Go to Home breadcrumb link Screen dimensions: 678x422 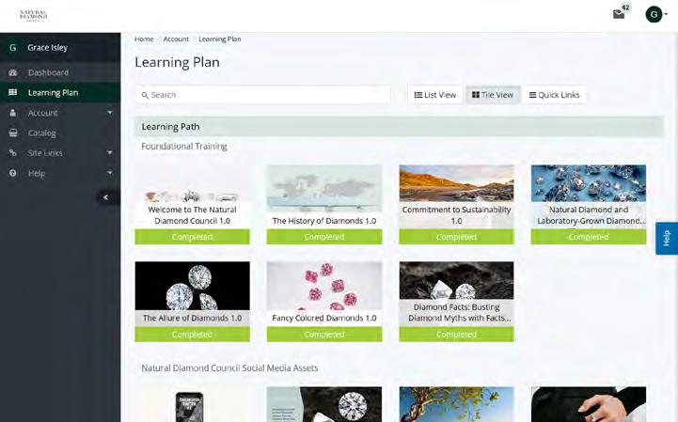coord(144,39)
